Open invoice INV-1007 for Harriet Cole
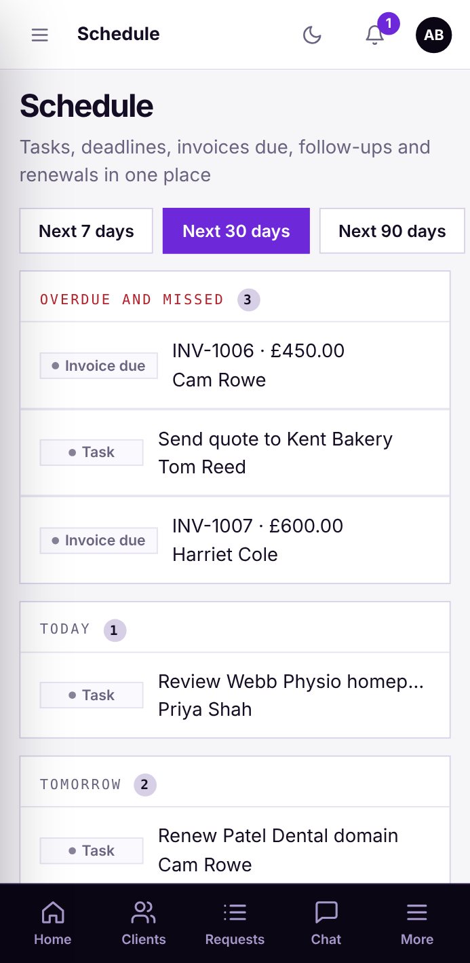 click(x=235, y=540)
